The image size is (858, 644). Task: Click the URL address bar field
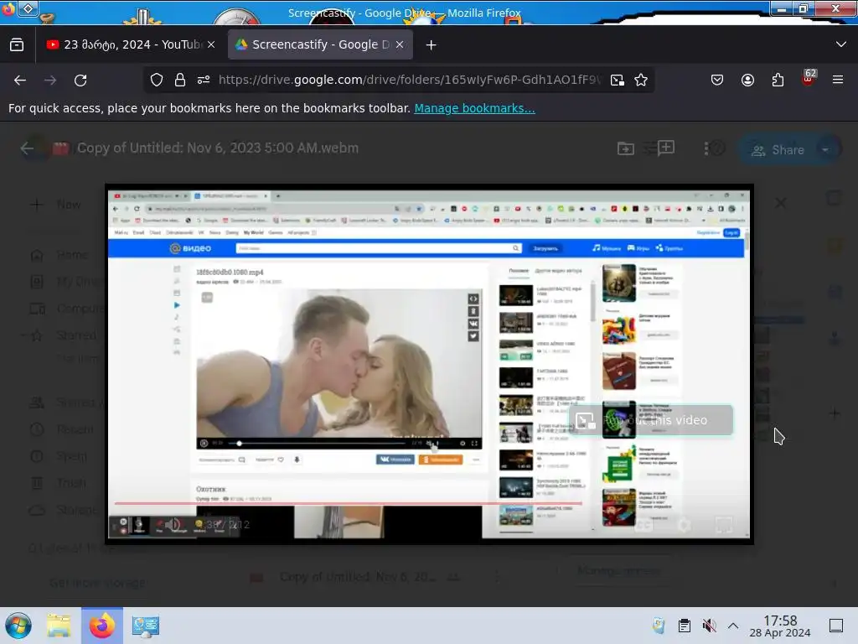[x=409, y=80]
